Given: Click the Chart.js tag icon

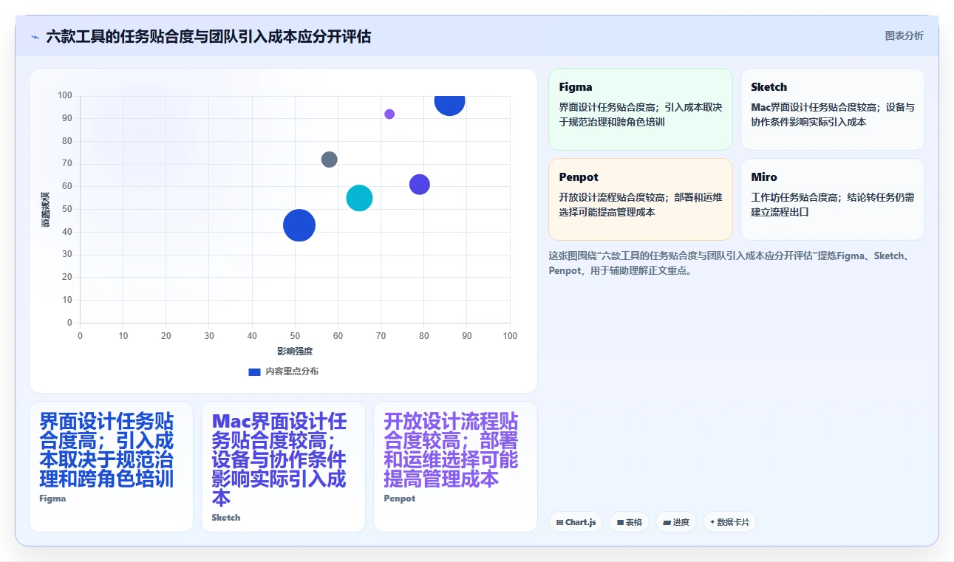Looking at the screenshot, I should coord(560,522).
